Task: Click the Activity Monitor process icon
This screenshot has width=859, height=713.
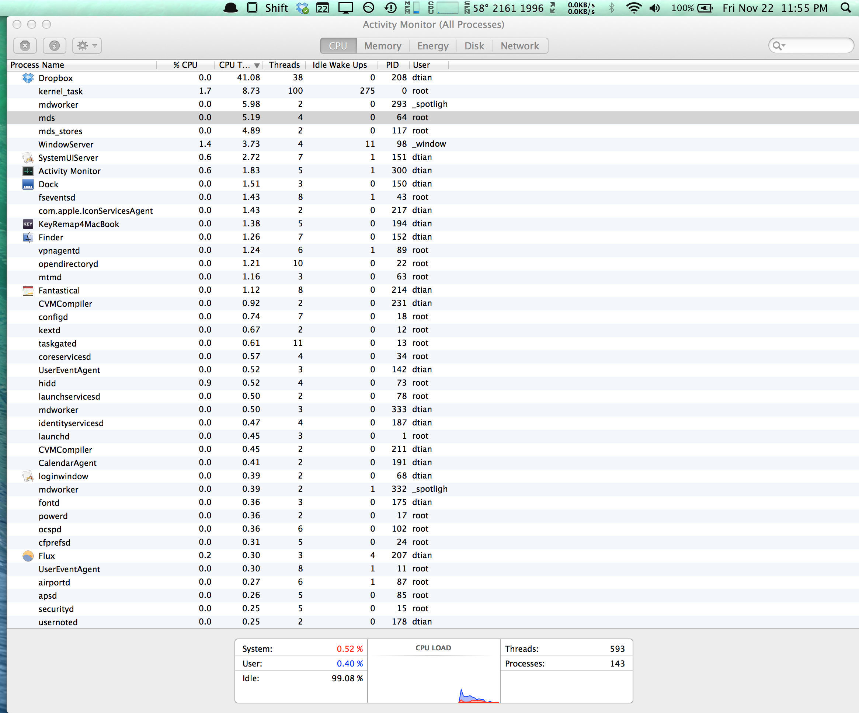Action: (28, 171)
